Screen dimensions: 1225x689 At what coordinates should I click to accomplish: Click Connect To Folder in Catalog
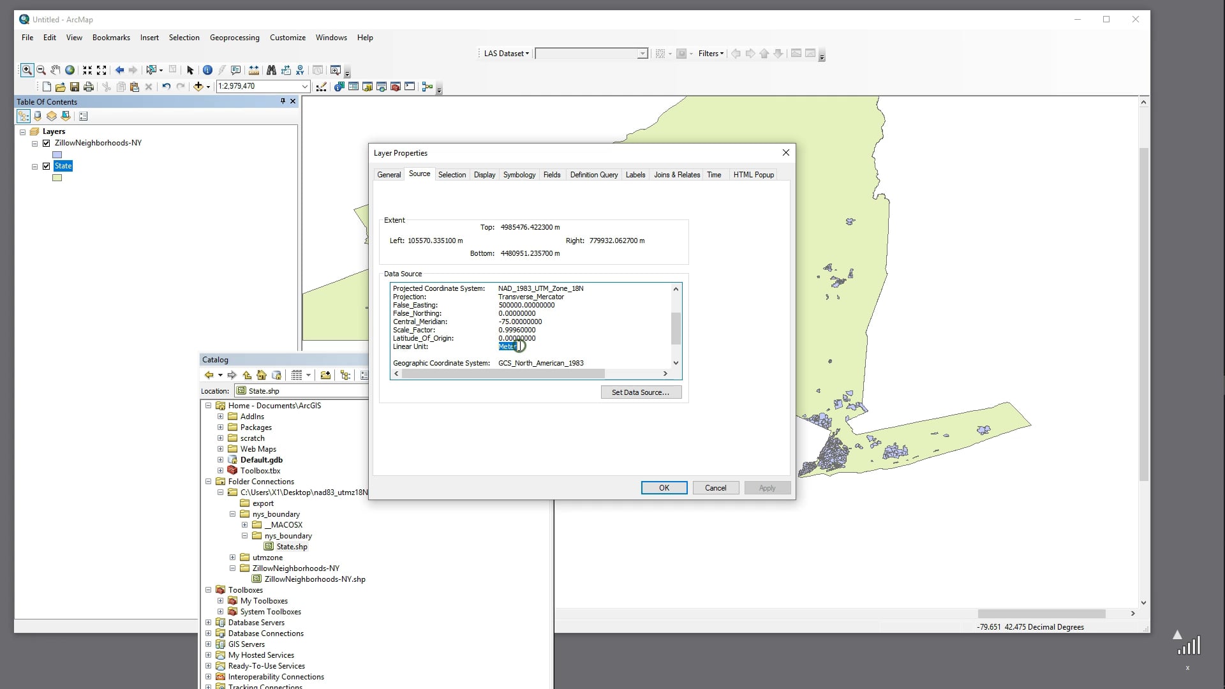coord(325,375)
